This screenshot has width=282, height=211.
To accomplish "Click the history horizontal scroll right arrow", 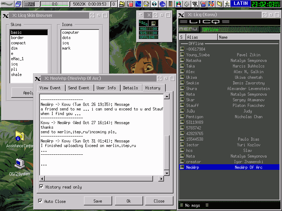I will click(x=161, y=179).
